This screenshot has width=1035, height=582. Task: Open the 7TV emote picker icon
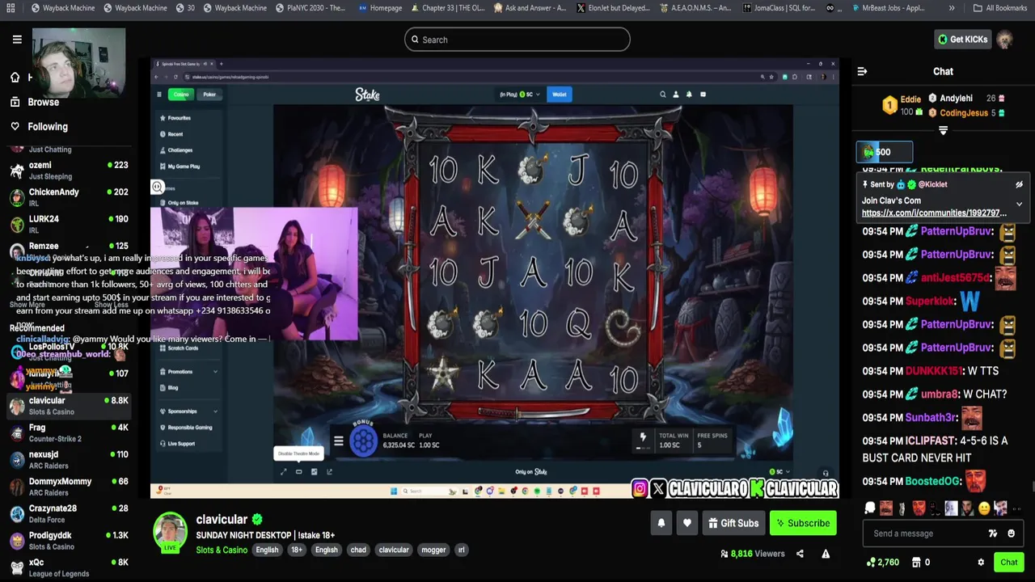click(x=993, y=533)
